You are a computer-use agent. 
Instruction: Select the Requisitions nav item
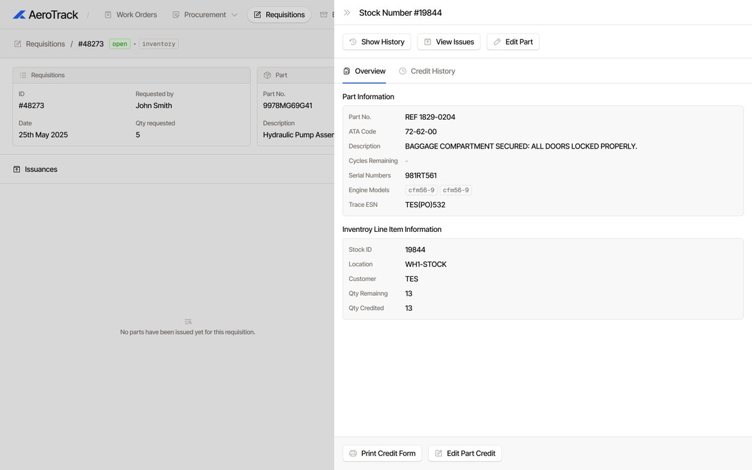click(279, 14)
